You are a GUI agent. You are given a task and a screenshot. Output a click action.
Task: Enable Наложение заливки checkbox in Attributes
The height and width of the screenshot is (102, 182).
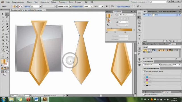144,95
